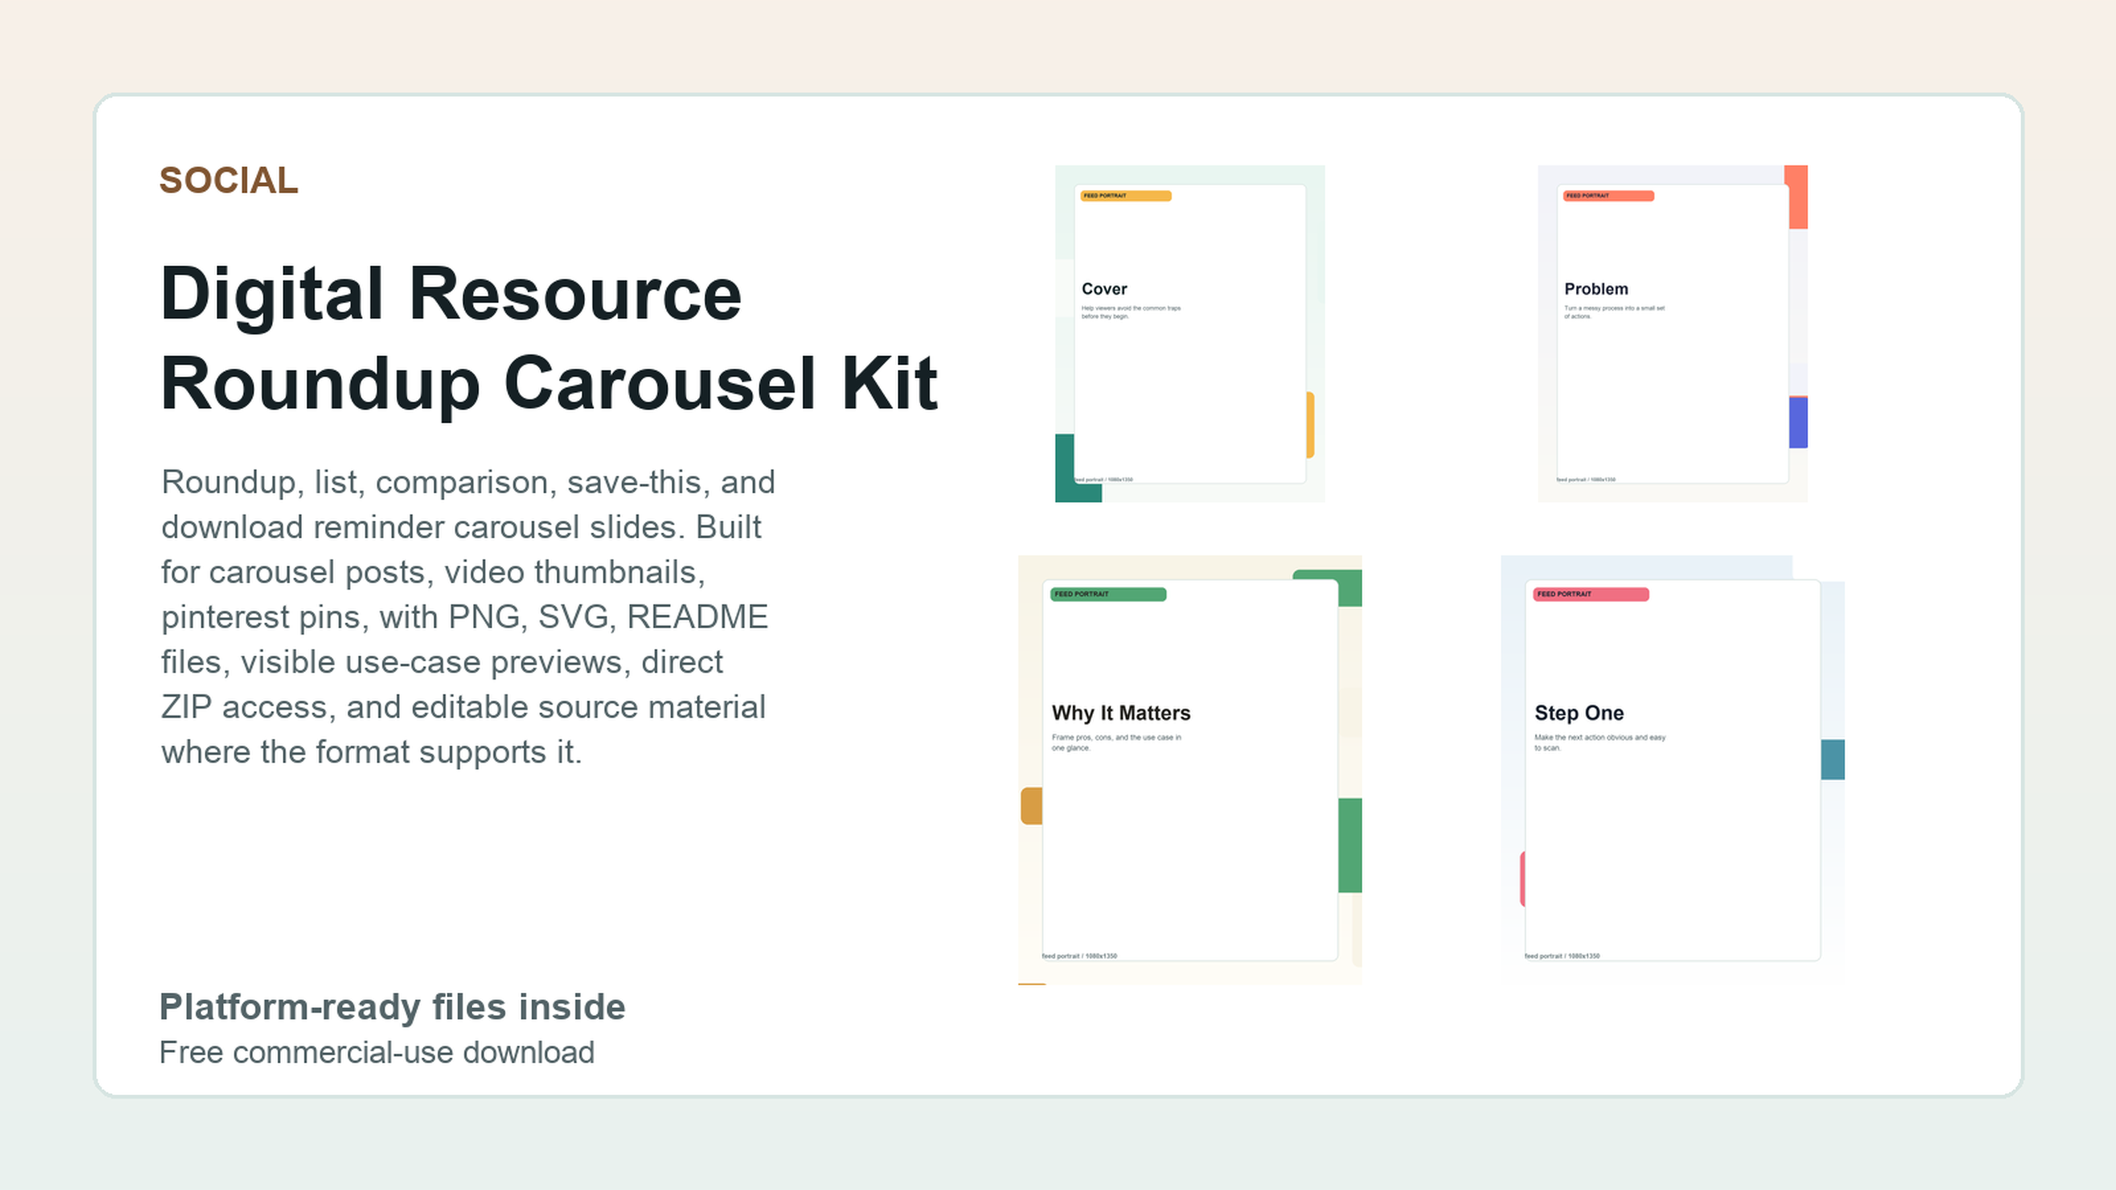Click the 'Problem' heading in the second slide
Screen dimensions: 2116x1190
coord(1596,289)
